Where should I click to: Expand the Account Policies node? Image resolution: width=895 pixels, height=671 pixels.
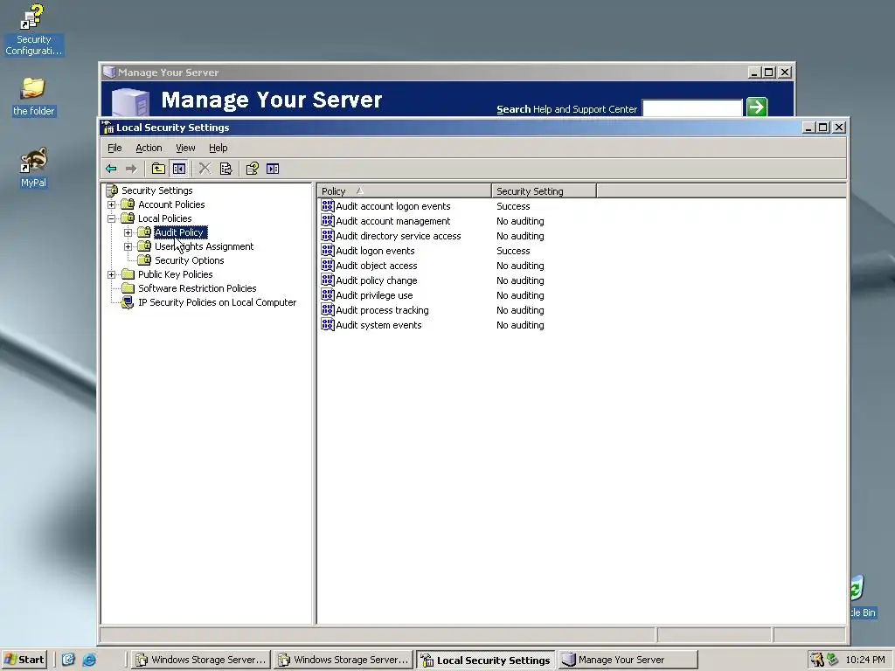click(x=112, y=204)
